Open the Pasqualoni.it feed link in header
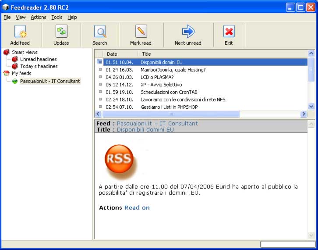 (157, 124)
